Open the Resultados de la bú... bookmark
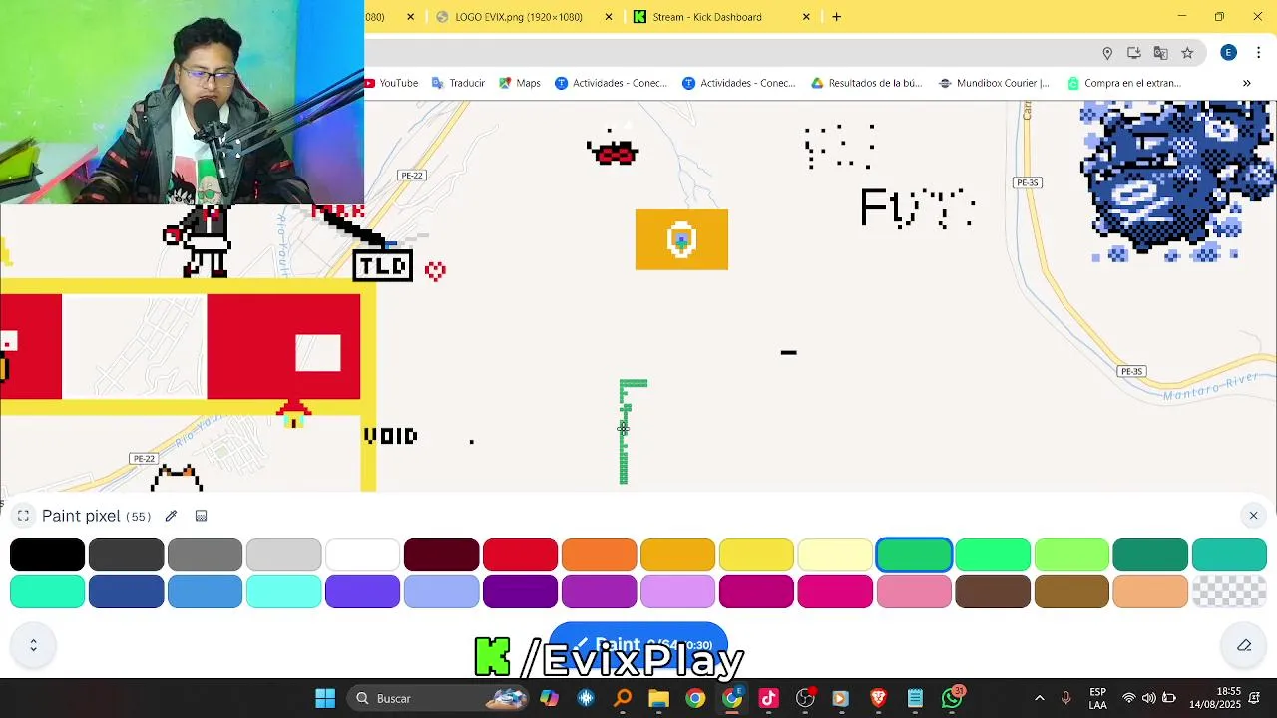The height and width of the screenshot is (718, 1277). click(x=866, y=83)
